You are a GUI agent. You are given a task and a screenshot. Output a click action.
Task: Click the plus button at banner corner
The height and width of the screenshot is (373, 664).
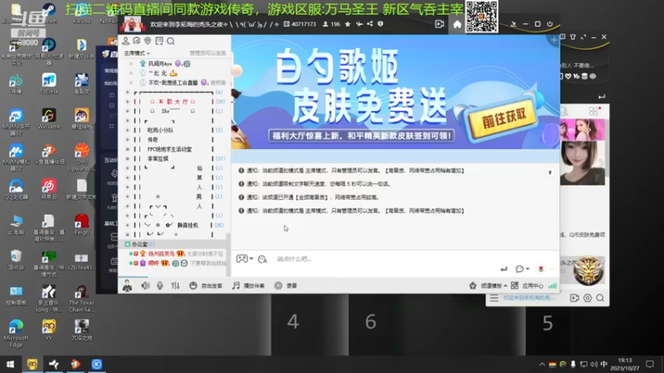pos(554,40)
